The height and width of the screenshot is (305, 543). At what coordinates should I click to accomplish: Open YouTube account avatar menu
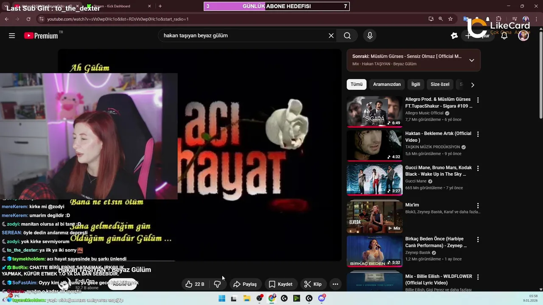click(x=523, y=36)
